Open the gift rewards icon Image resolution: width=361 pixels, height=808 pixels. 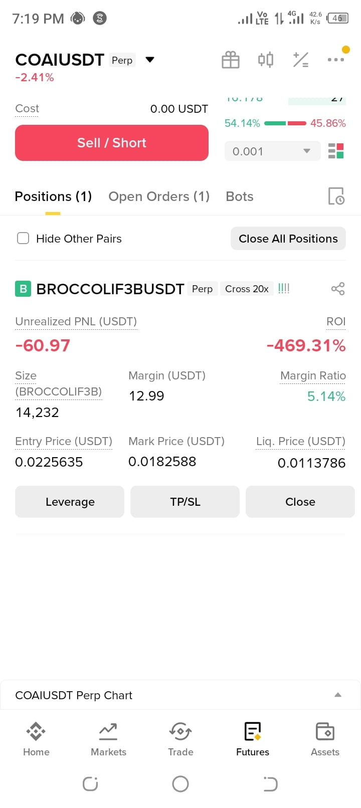point(231,60)
